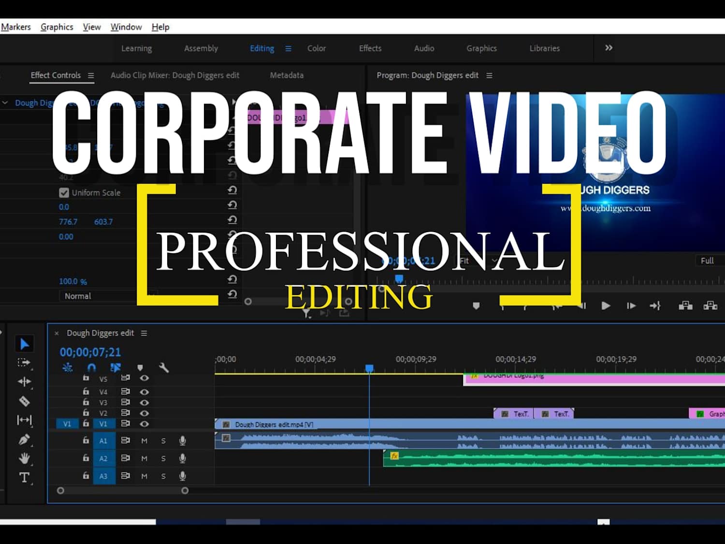This screenshot has height=544, width=725.
Task: Toggle Linked Selection in timeline
Action: [x=115, y=368]
